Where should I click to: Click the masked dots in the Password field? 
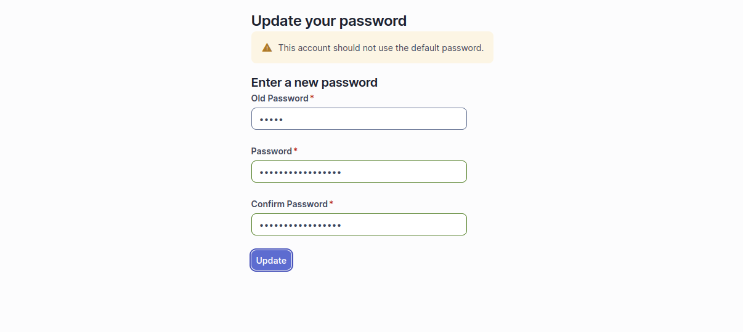(x=301, y=172)
